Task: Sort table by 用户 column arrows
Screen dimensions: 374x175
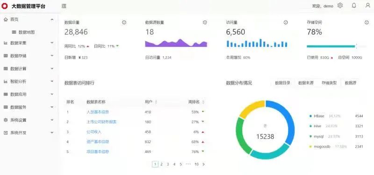Action: click(156, 102)
